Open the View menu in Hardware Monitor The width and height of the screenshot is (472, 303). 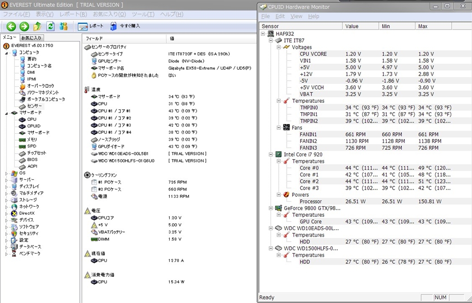pyautogui.click(x=296, y=16)
